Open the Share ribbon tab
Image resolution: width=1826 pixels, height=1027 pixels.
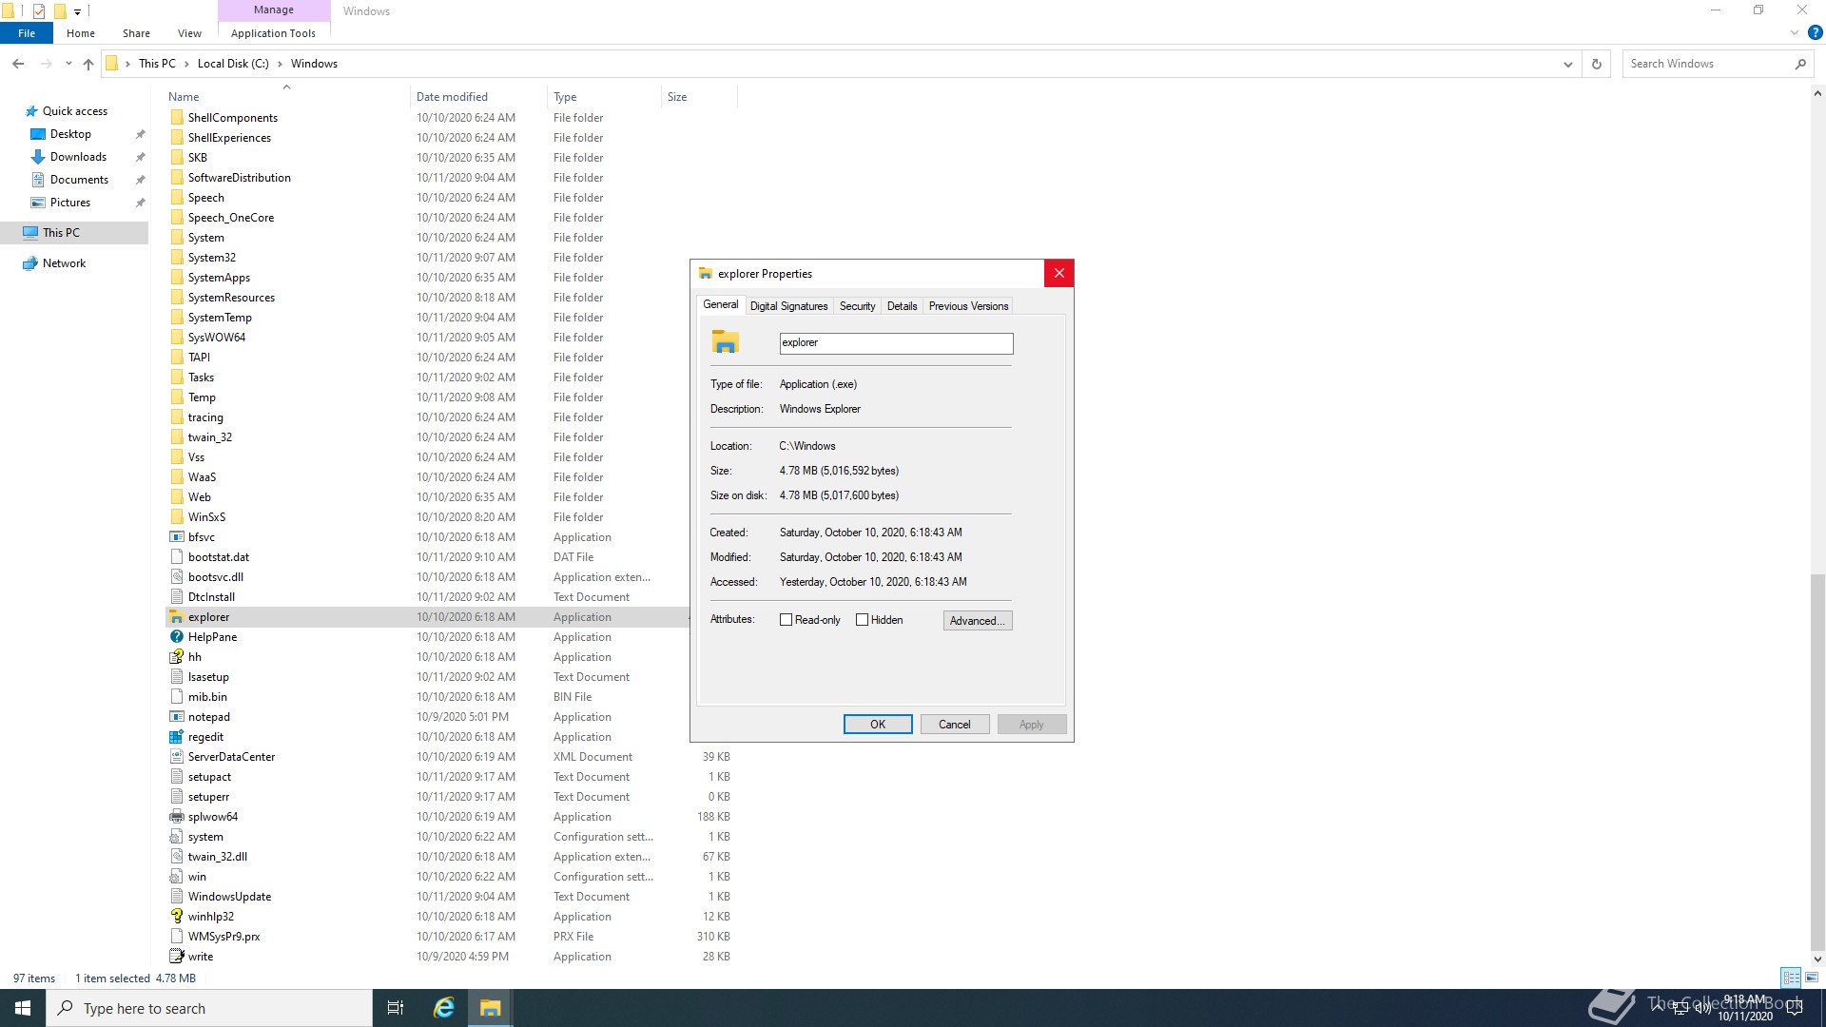[x=136, y=32]
